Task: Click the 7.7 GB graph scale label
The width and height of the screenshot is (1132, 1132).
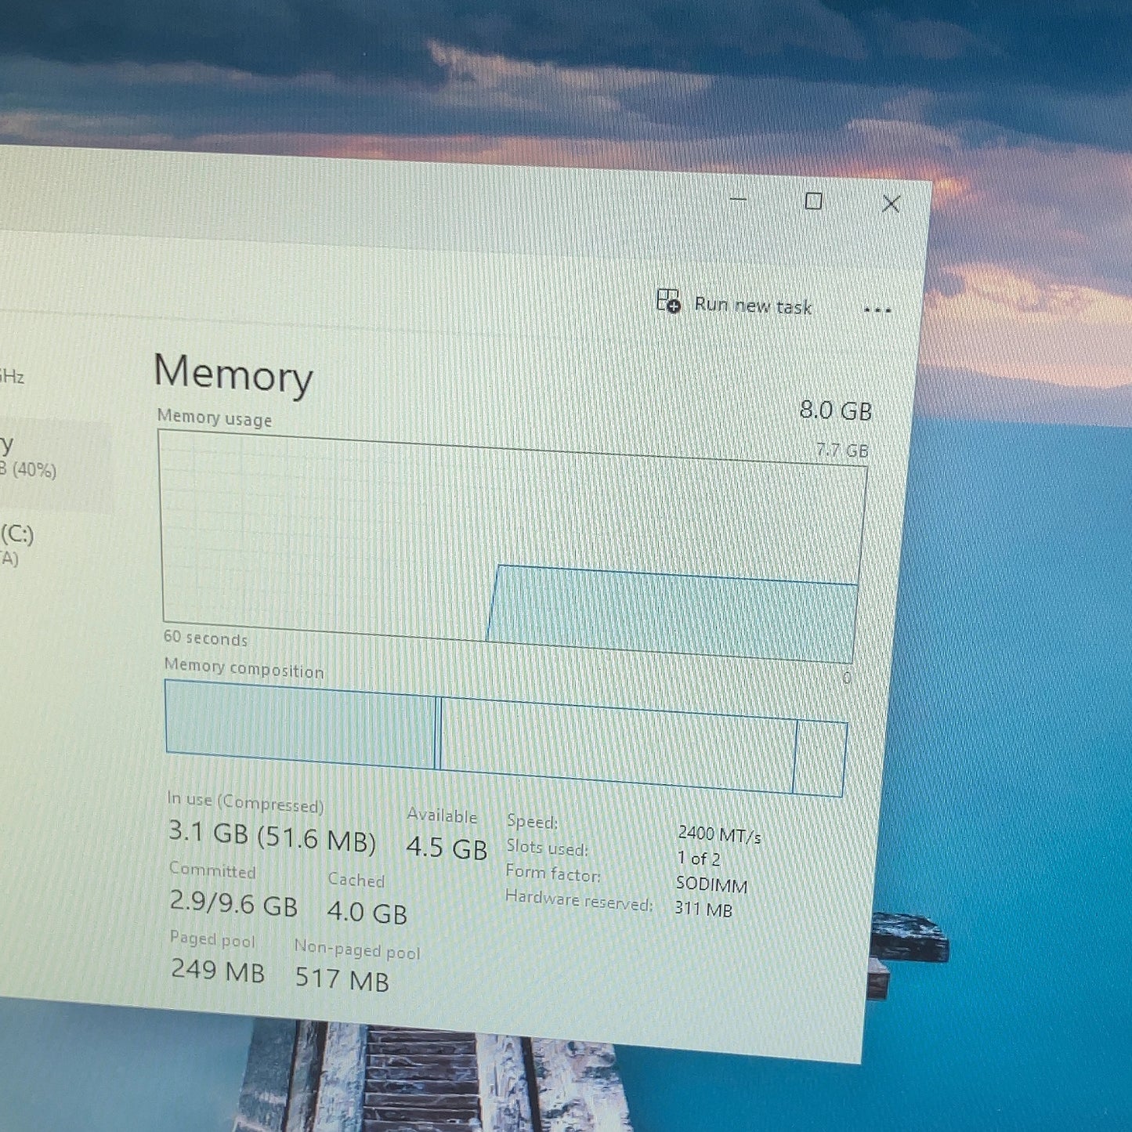Action: pyautogui.click(x=843, y=450)
